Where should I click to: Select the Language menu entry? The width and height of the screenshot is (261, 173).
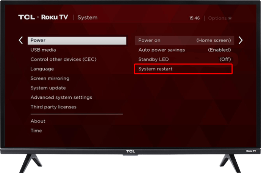pos(42,69)
